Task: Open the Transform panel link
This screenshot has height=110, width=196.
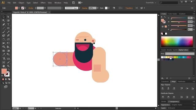Action: pyautogui.click(x=129, y=8)
